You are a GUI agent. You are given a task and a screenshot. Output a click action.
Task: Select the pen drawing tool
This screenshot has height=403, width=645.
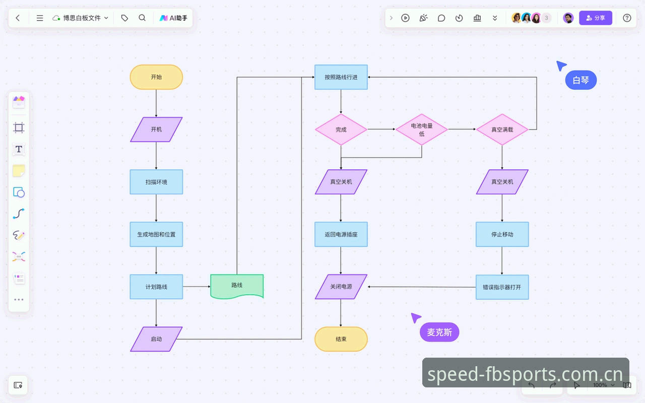coord(19,235)
